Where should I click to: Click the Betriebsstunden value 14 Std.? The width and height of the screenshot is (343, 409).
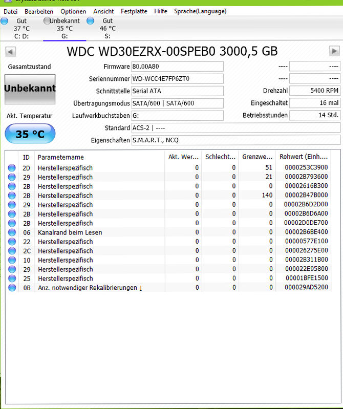(x=315, y=115)
